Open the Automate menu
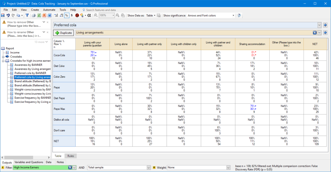The height and width of the screenshot is (172, 331). pyautogui.click(x=49, y=10)
